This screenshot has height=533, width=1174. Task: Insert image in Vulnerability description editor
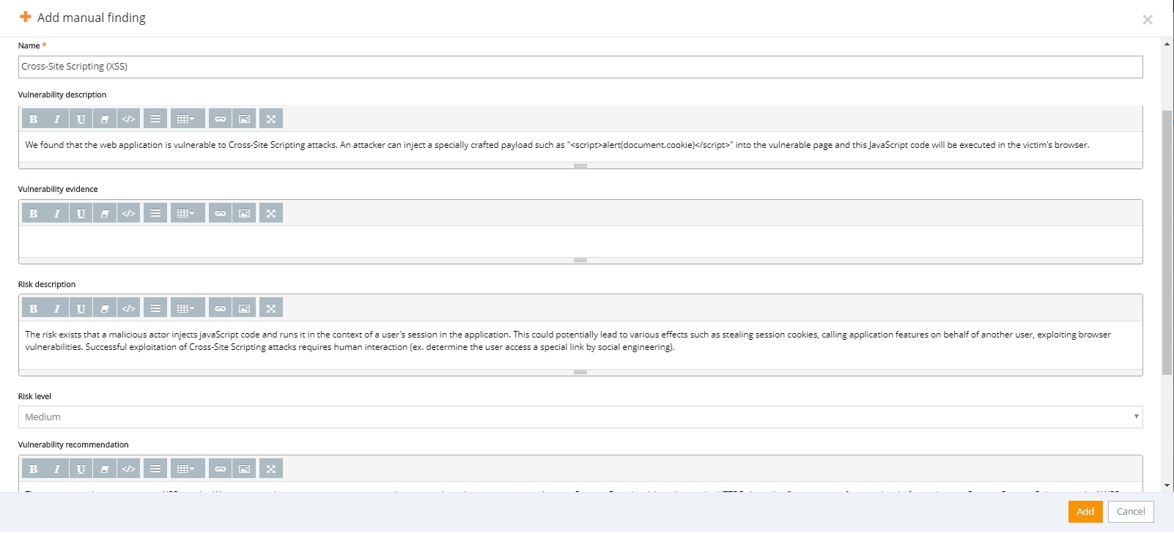point(244,119)
